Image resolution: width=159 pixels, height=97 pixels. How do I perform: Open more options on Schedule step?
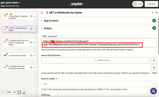[35, 16]
